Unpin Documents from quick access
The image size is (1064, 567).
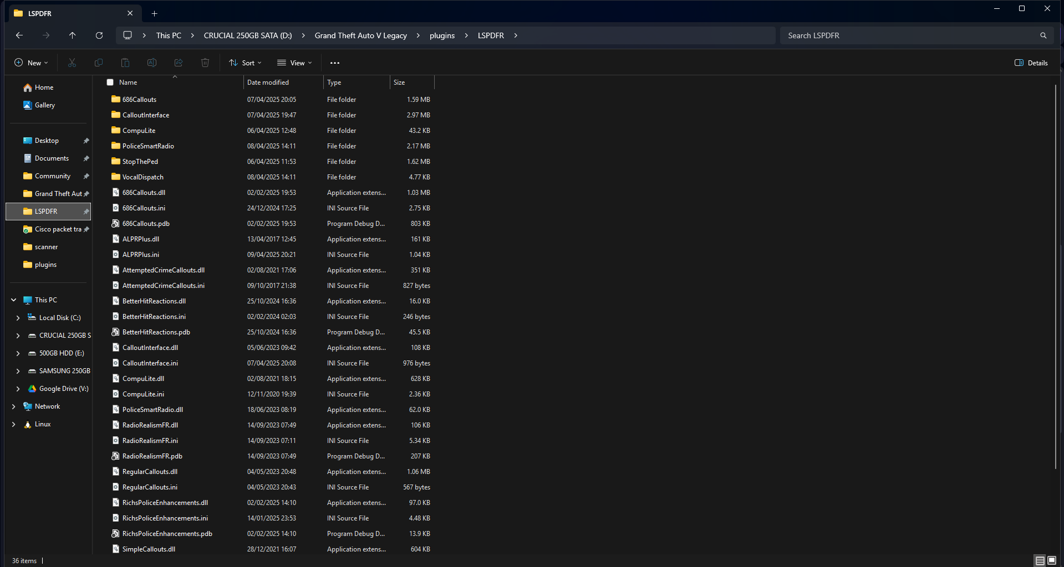pyautogui.click(x=86, y=158)
